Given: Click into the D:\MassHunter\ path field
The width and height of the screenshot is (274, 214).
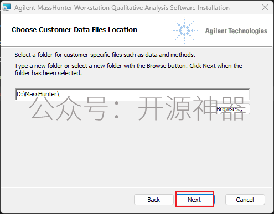Looking at the screenshot, I should click(132, 95).
